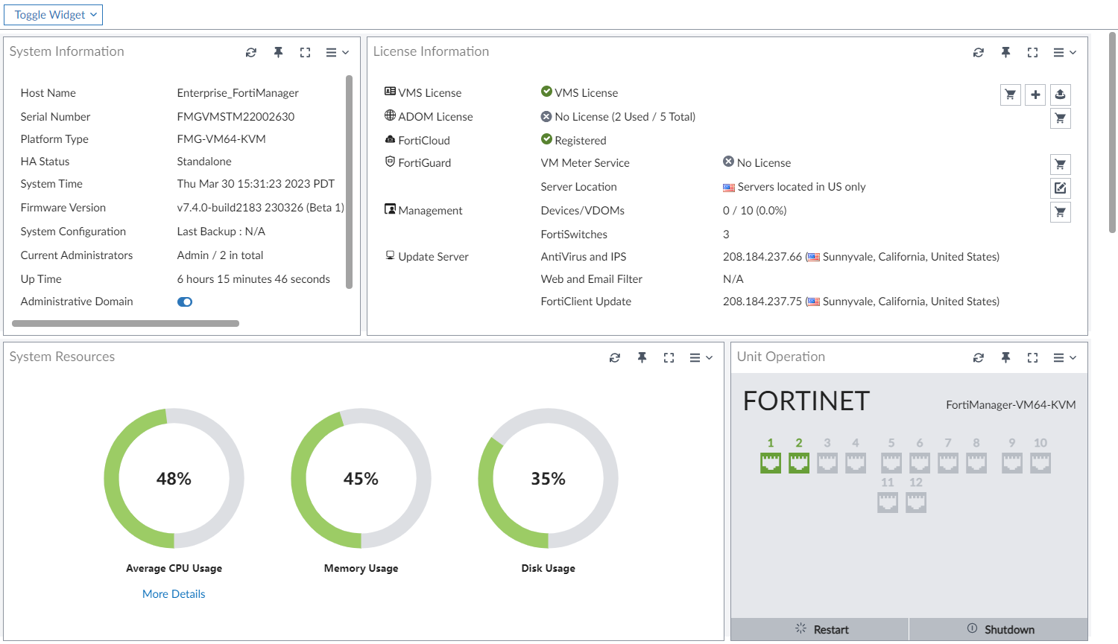This screenshot has height=644, width=1118.
Task: Expand System Resources to full screen
Action: coord(669,357)
